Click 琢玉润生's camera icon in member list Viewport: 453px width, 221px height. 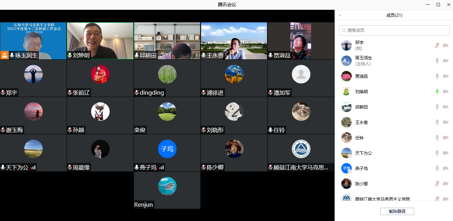tap(445, 61)
